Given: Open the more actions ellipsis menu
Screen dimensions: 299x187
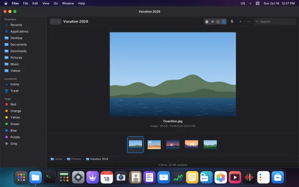Looking at the screenshot, I should pyautogui.click(x=249, y=22).
